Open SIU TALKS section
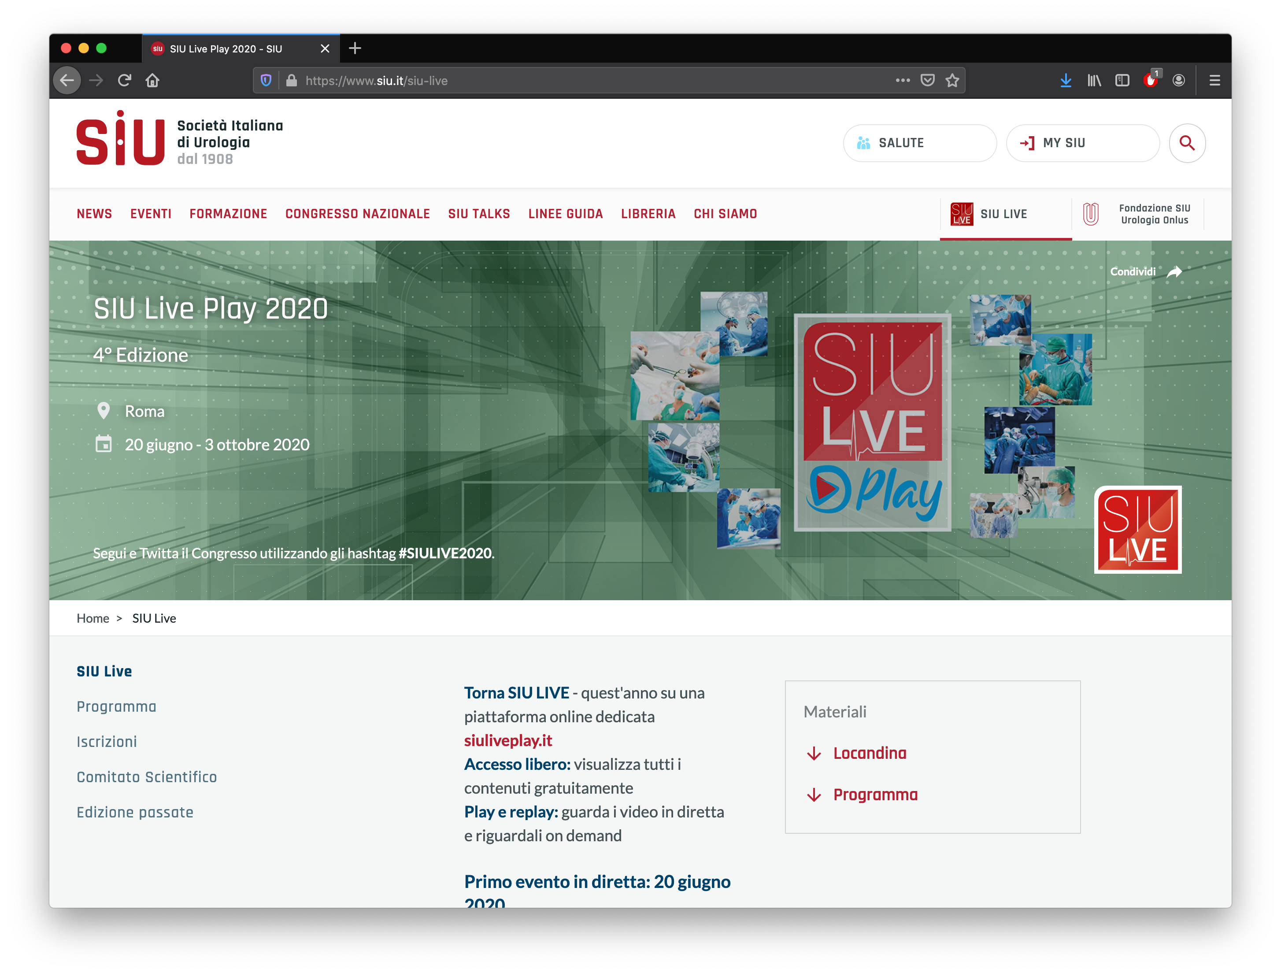Screen dimensions: 1281x973 (x=479, y=214)
